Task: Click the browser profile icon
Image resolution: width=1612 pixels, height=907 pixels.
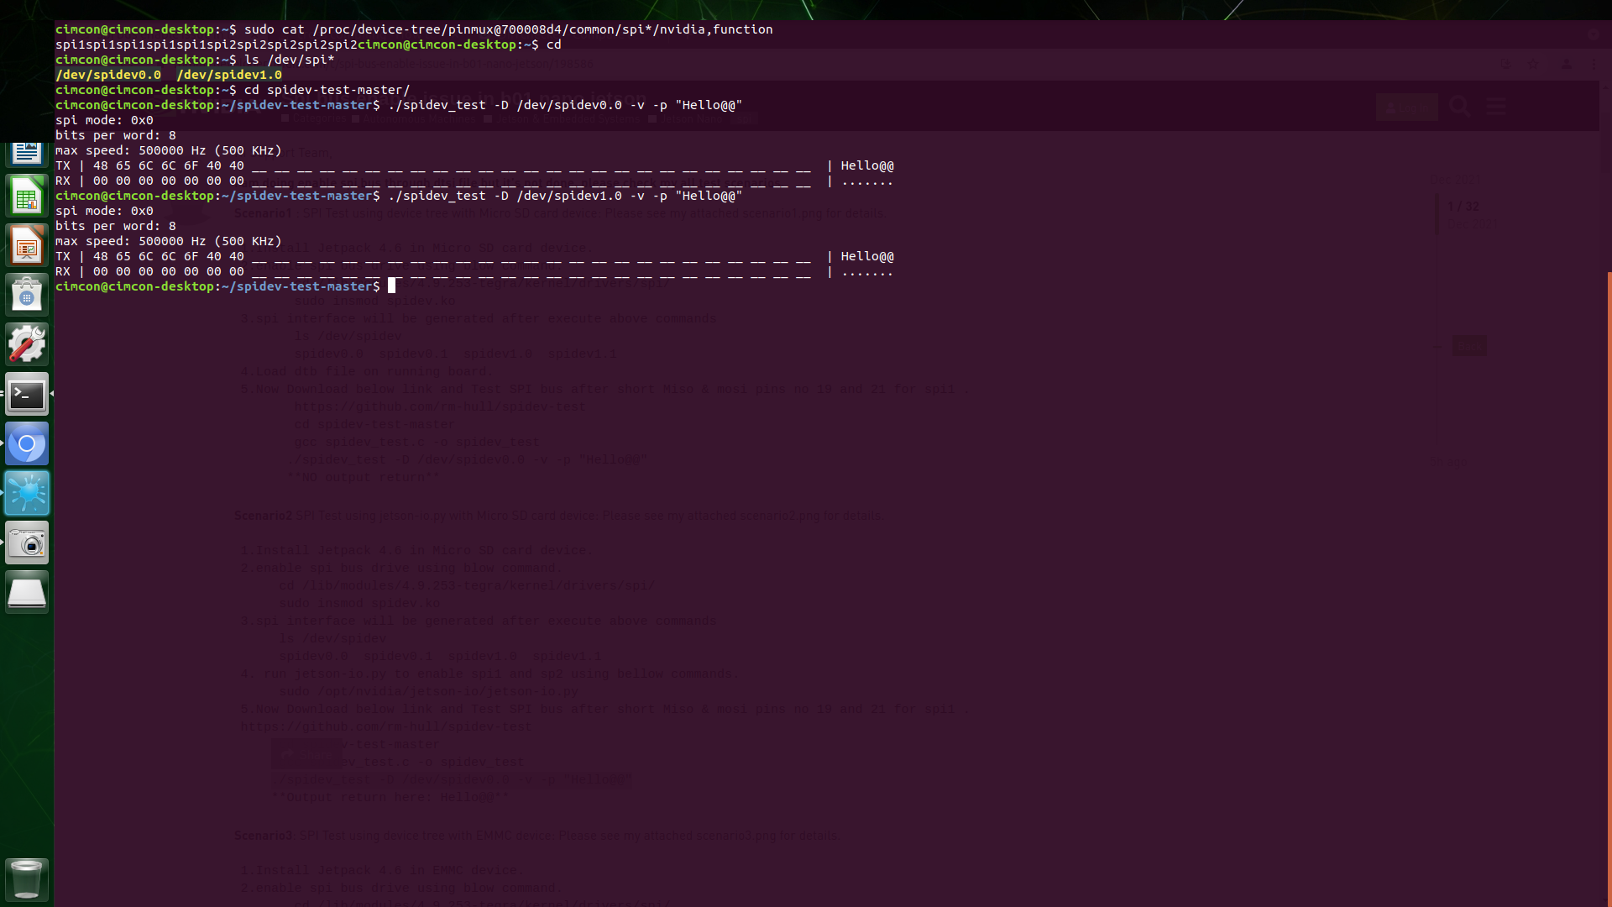Action: (1566, 64)
